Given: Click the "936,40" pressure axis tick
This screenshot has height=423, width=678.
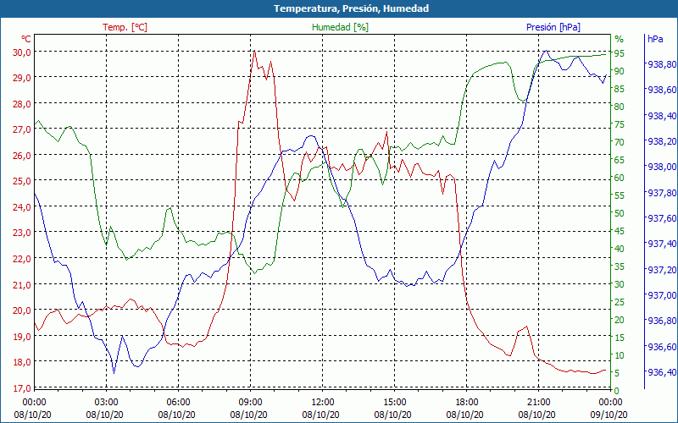Looking at the screenshot, I should (x=662, y=372).
